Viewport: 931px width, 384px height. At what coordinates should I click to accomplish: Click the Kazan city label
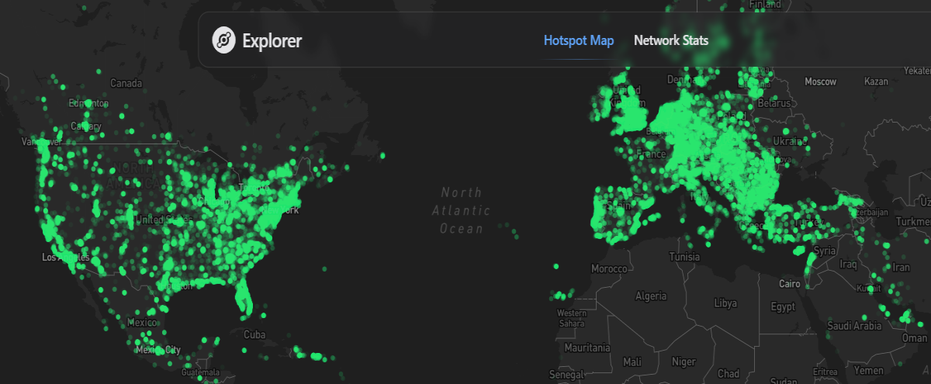[876, 81]
